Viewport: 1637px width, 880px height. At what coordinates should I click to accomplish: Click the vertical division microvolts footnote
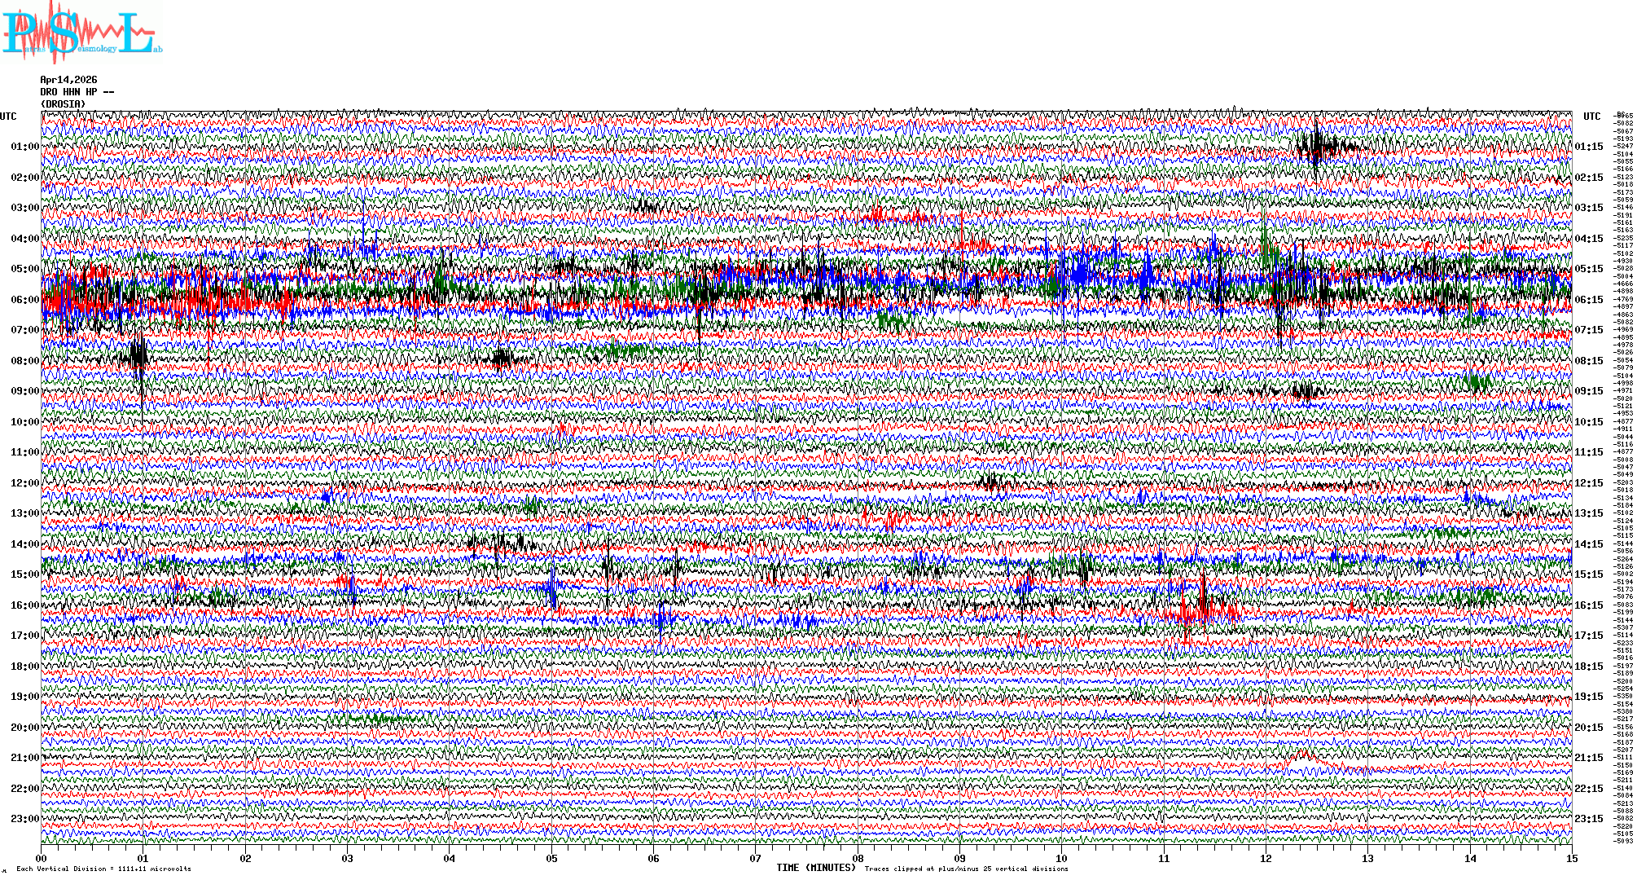tap(103, 869)
